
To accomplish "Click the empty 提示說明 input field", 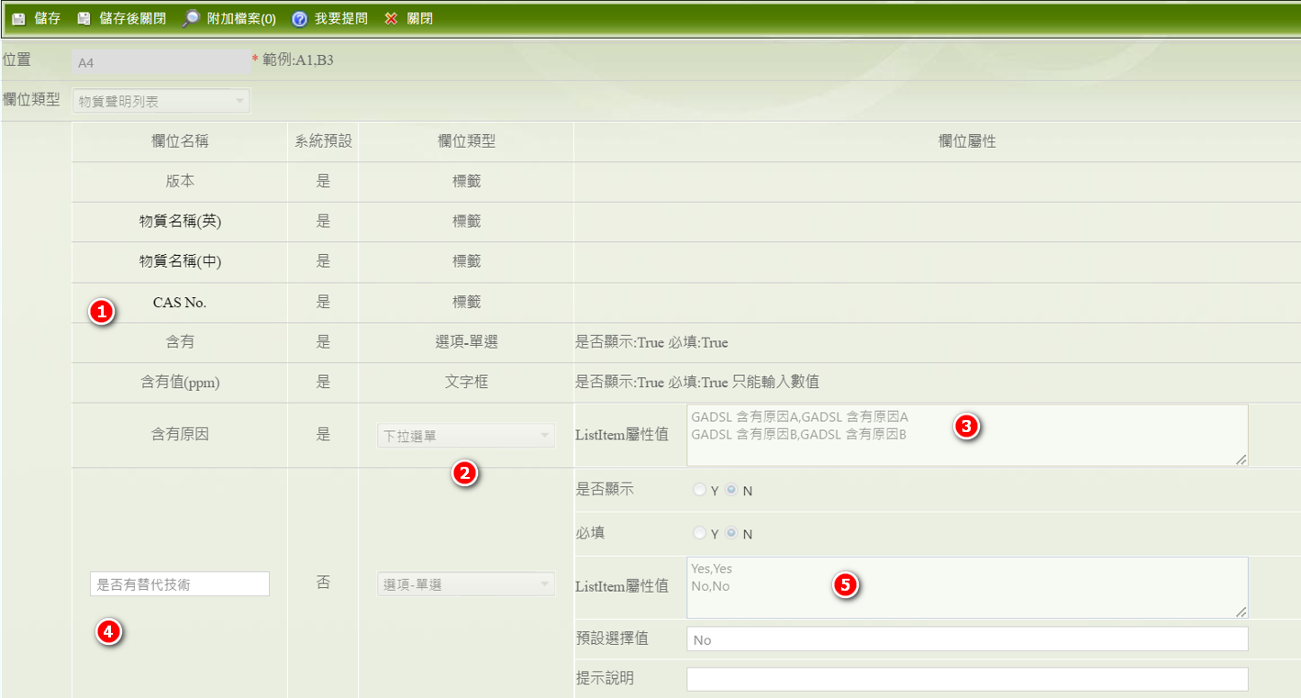I will pyautogui.click(x=967, y=679).
